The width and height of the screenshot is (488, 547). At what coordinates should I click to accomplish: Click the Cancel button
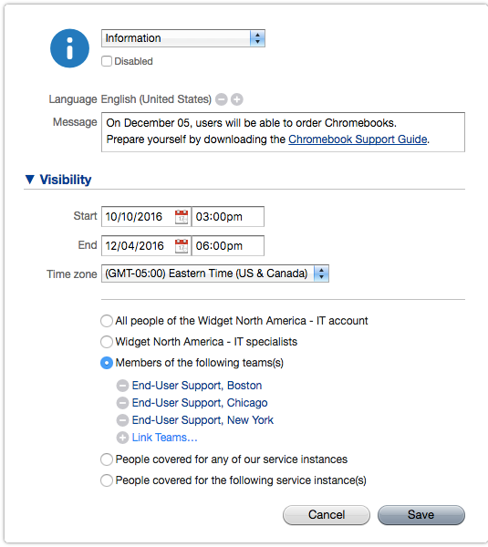click(327, 515)
